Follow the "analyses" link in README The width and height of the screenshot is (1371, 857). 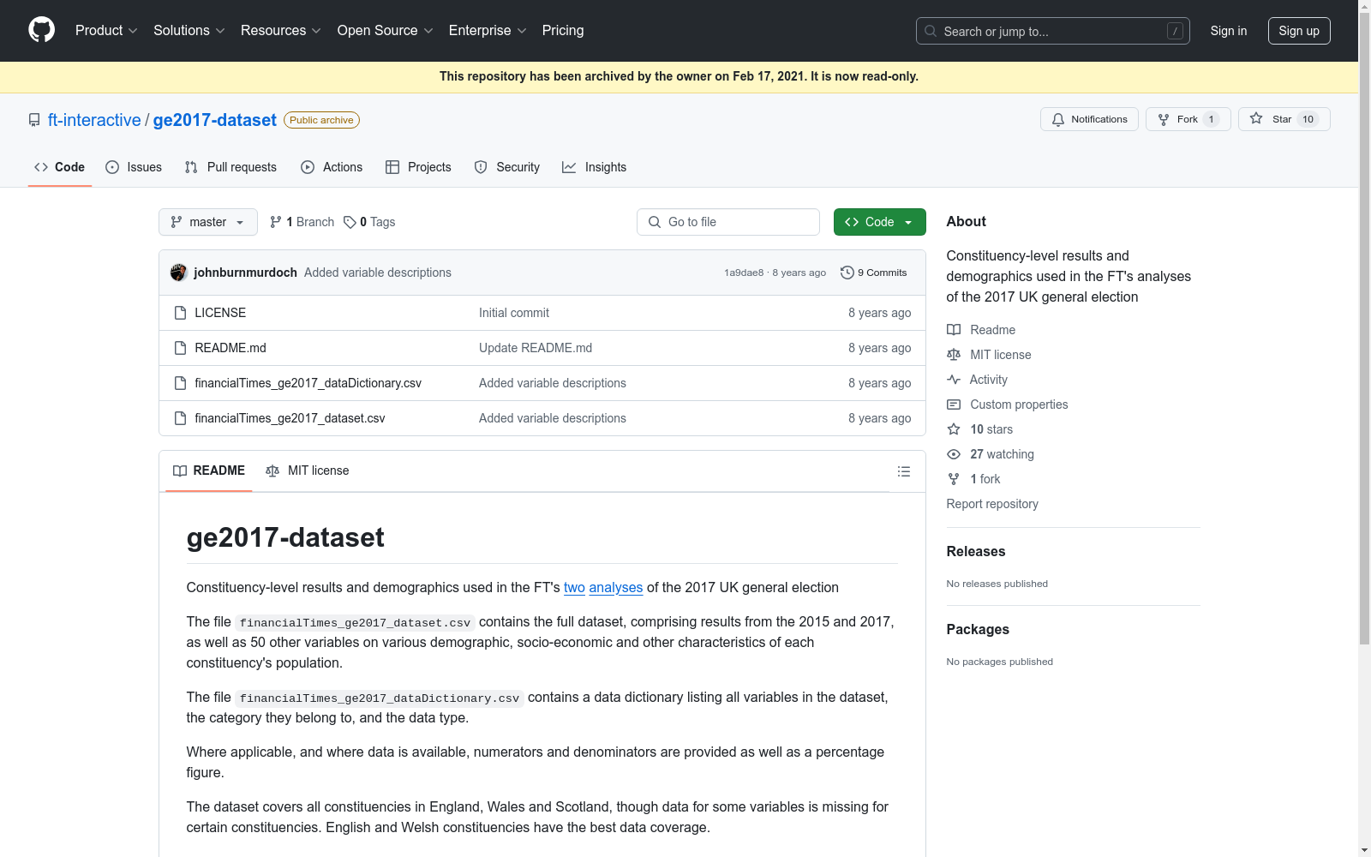point(616,587)
